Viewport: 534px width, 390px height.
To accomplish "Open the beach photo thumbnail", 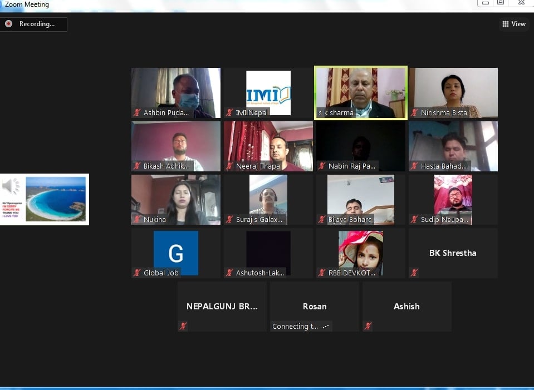I will pos(56,199).
